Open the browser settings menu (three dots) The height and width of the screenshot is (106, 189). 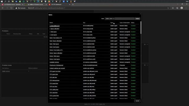coord(186,8)
